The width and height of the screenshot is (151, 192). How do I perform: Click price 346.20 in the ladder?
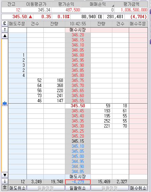tap(78, 35)
